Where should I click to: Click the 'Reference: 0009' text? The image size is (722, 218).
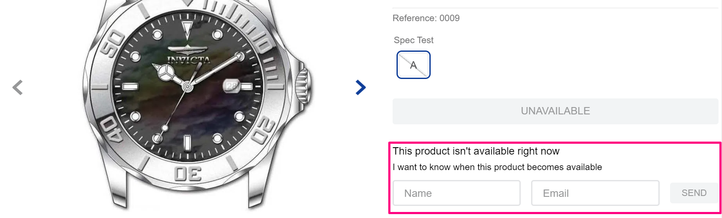(x=426, y=18)
